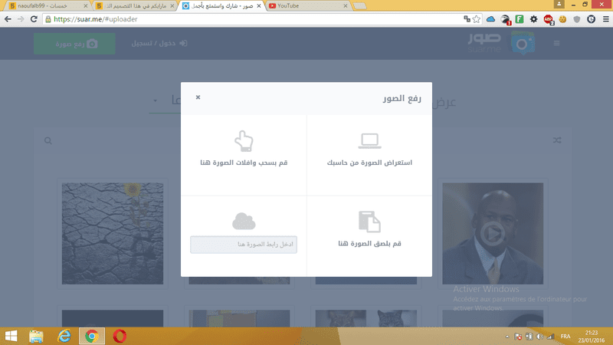Viewport: 613px width, 345px height.
Task: Open volume control in system tray
Action: pyautogui.click(x=540, y=337)
